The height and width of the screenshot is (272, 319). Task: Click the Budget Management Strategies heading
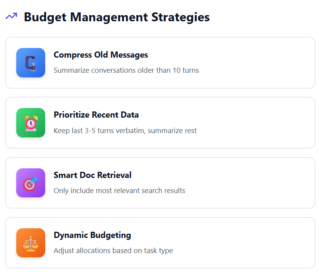point(117,17)
